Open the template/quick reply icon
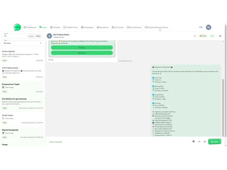This screenshot has height=170, width=227. tap(193, 141)
